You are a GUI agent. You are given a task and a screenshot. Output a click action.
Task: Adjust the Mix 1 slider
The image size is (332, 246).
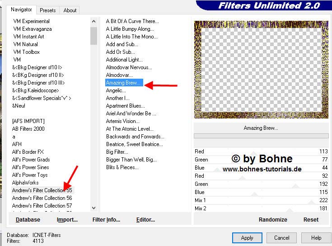pos(261,200)
